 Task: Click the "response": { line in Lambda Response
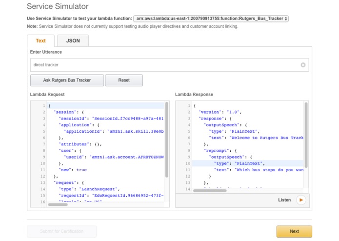coord(215,119)
